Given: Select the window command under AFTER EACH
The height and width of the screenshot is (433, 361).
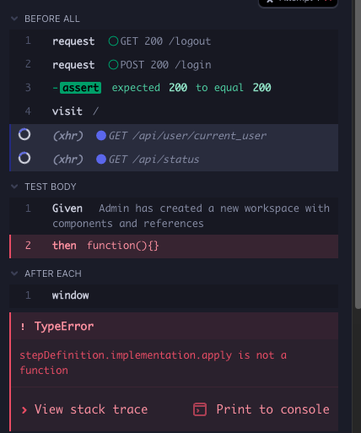Looking at the screenshot, I should pos(174,295).
